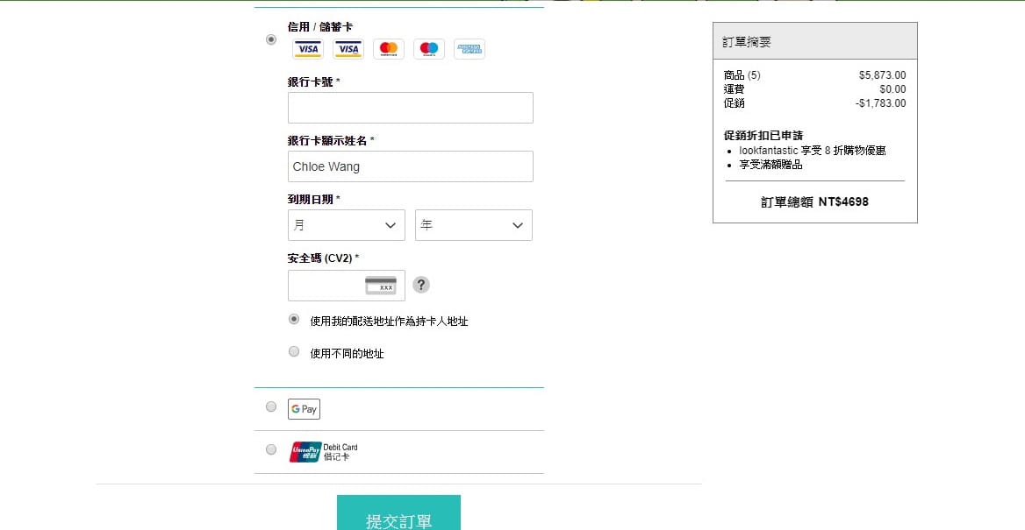This screenshot has height=530, width=1025.
Task: Open the 月 month dropdown
Action: pos(346,225)
